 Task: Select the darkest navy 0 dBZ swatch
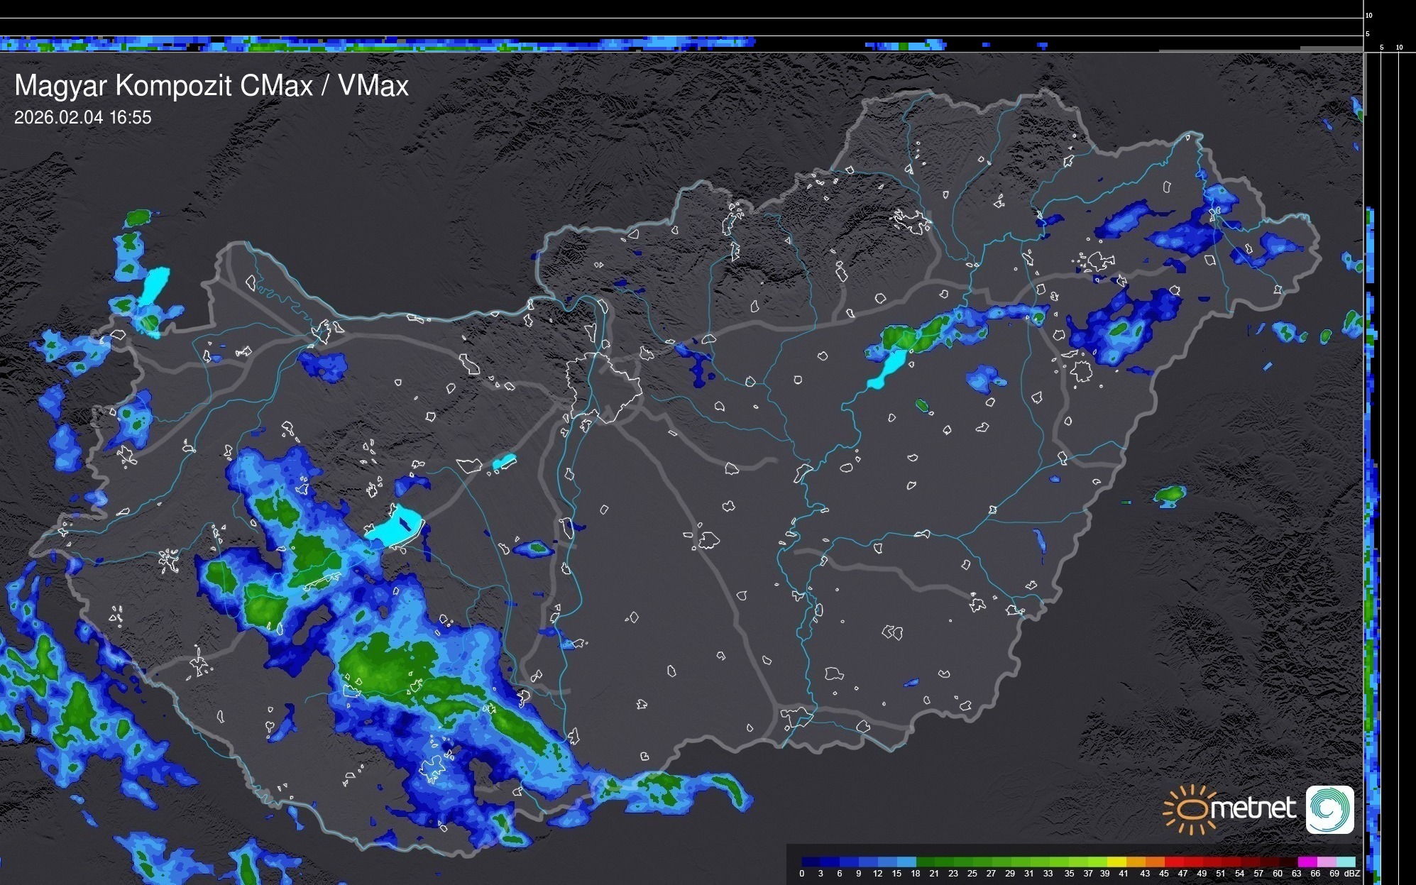pyautogui.click(x=811, y=862)
